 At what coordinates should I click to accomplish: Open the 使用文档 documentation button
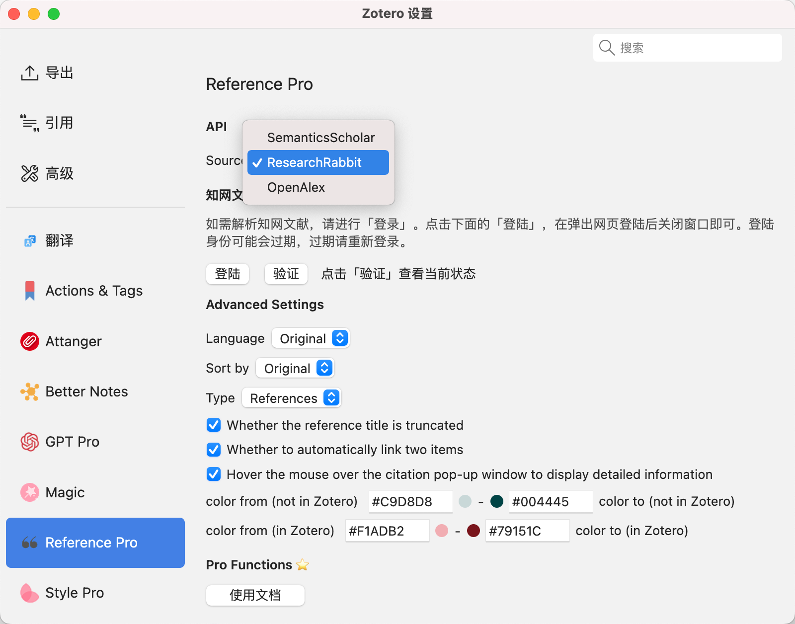pyautogui.click(x=255, y=595)
